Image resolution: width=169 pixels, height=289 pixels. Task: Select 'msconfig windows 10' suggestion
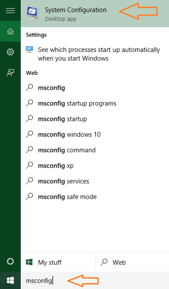coord(95,135)
